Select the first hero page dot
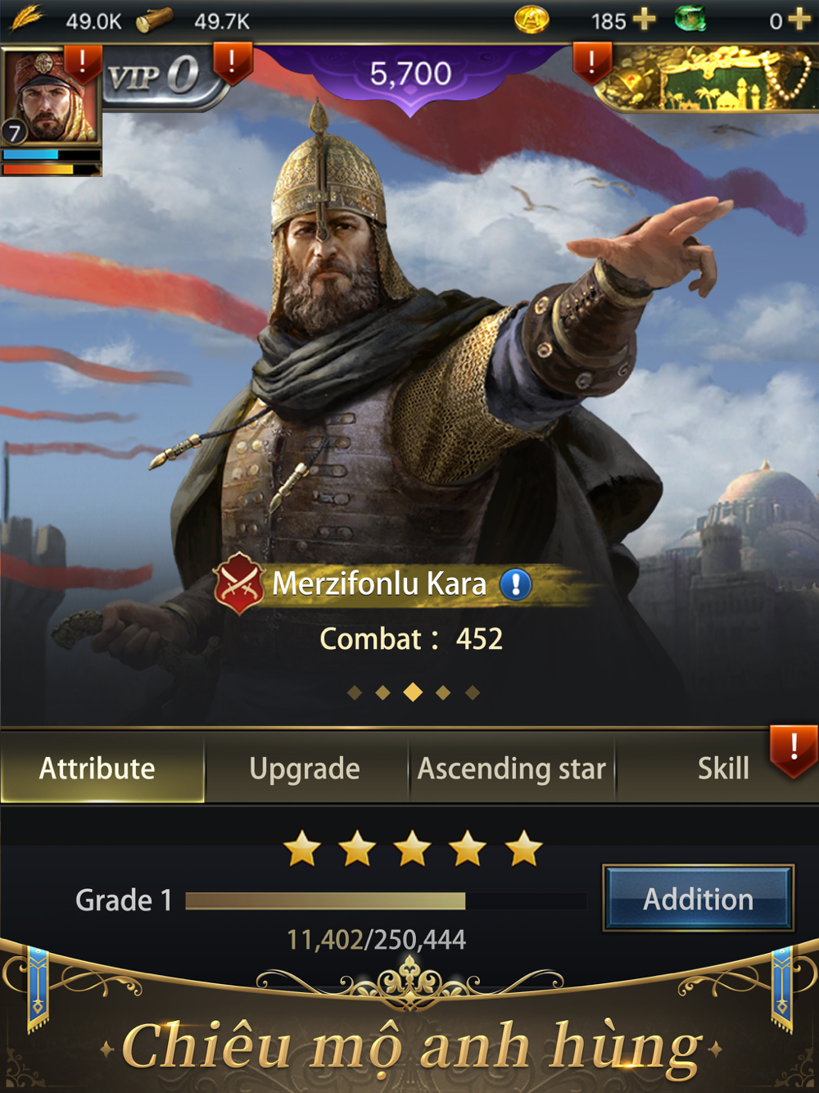 355,693
